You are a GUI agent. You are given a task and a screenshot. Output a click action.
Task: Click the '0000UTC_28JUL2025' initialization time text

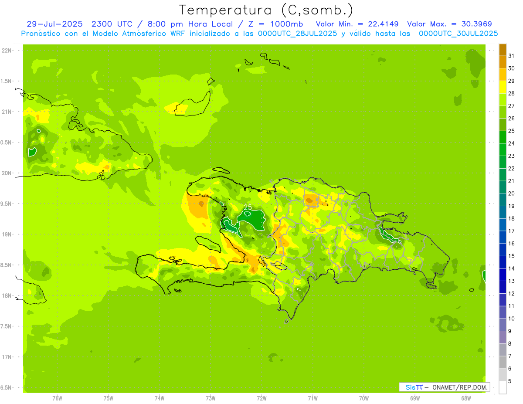coord(297,34)
